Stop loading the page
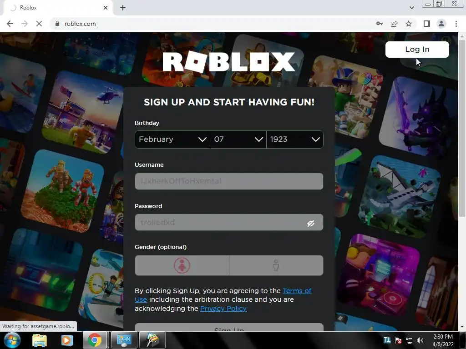466x349 pixels. click(x=39, y=24)
